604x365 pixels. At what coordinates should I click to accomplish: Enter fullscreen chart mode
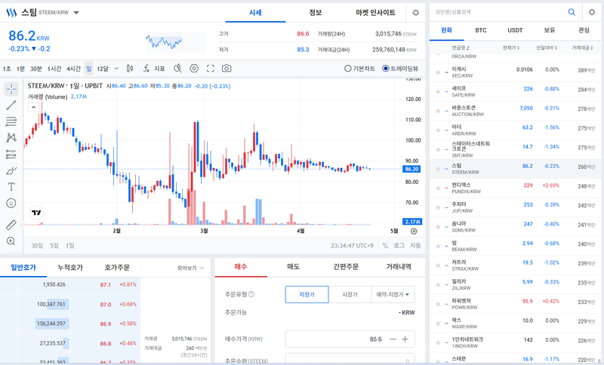(211, 69)
